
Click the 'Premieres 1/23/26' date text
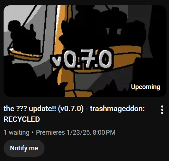(x=63, y=133)
